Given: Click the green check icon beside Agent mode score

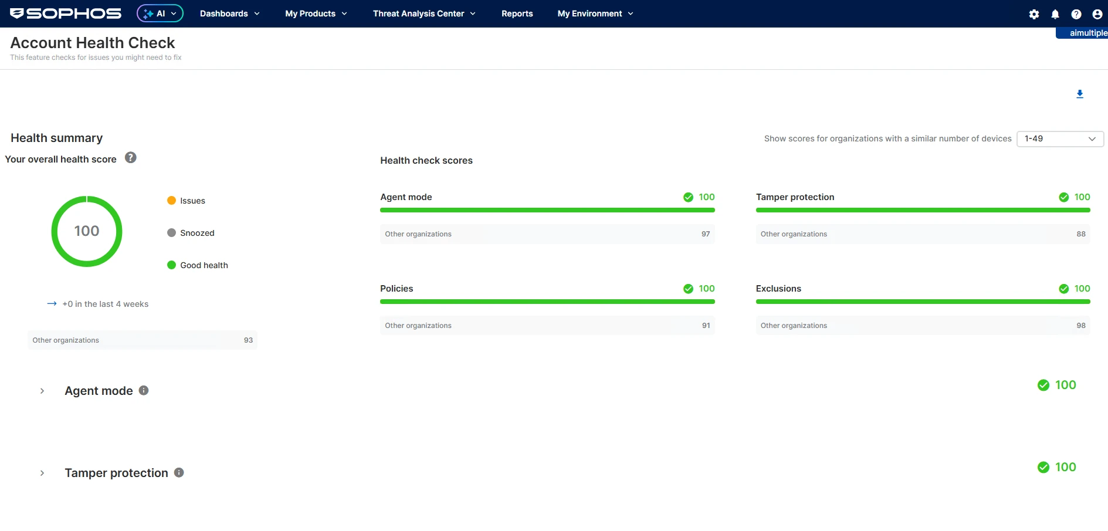Looking at the screenshot, I should point(689,197).
